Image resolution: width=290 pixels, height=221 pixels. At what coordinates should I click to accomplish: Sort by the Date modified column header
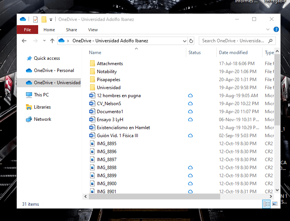coord(233,53)
